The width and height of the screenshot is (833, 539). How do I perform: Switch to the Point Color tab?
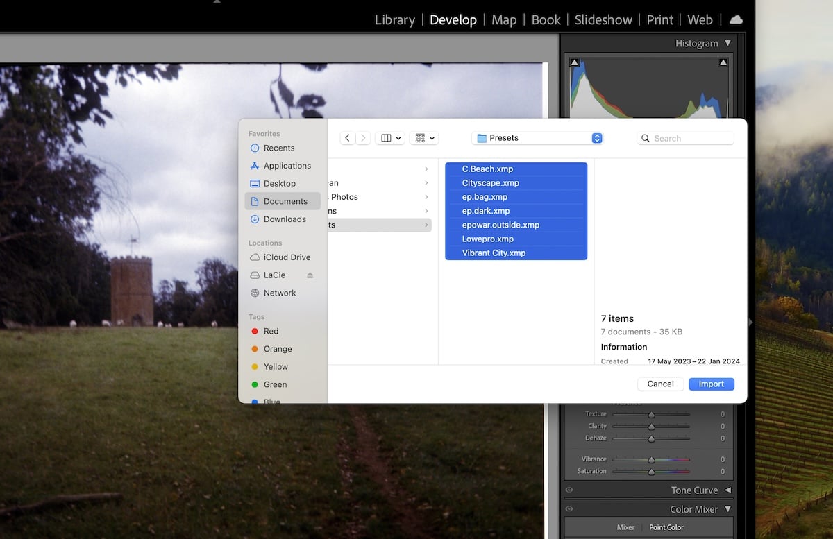pos(666,527)
